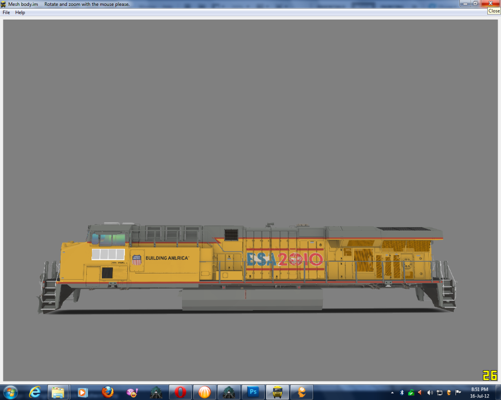Show hidden system tray icons
This screenshot has width=501, height=400.
point(392,393)
